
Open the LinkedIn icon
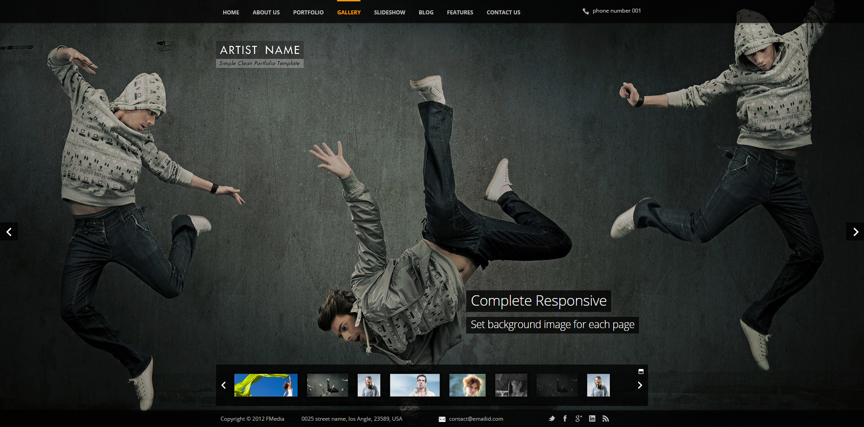pos(592,418)
